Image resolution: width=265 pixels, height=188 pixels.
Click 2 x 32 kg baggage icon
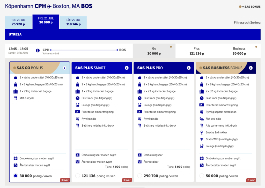coord(202,91)
